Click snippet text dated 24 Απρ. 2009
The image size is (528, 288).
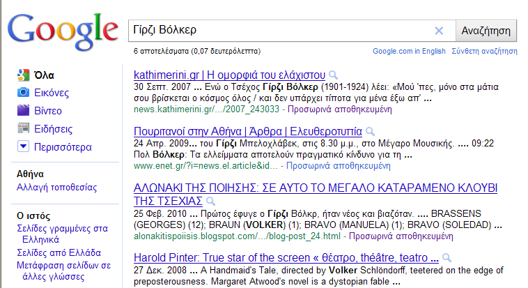(314, 149)
